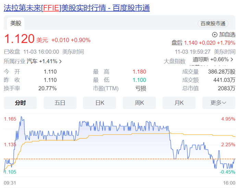The image size is (240, 188).
Task: Click the 09:31 start time label
Action: (10, 183)
